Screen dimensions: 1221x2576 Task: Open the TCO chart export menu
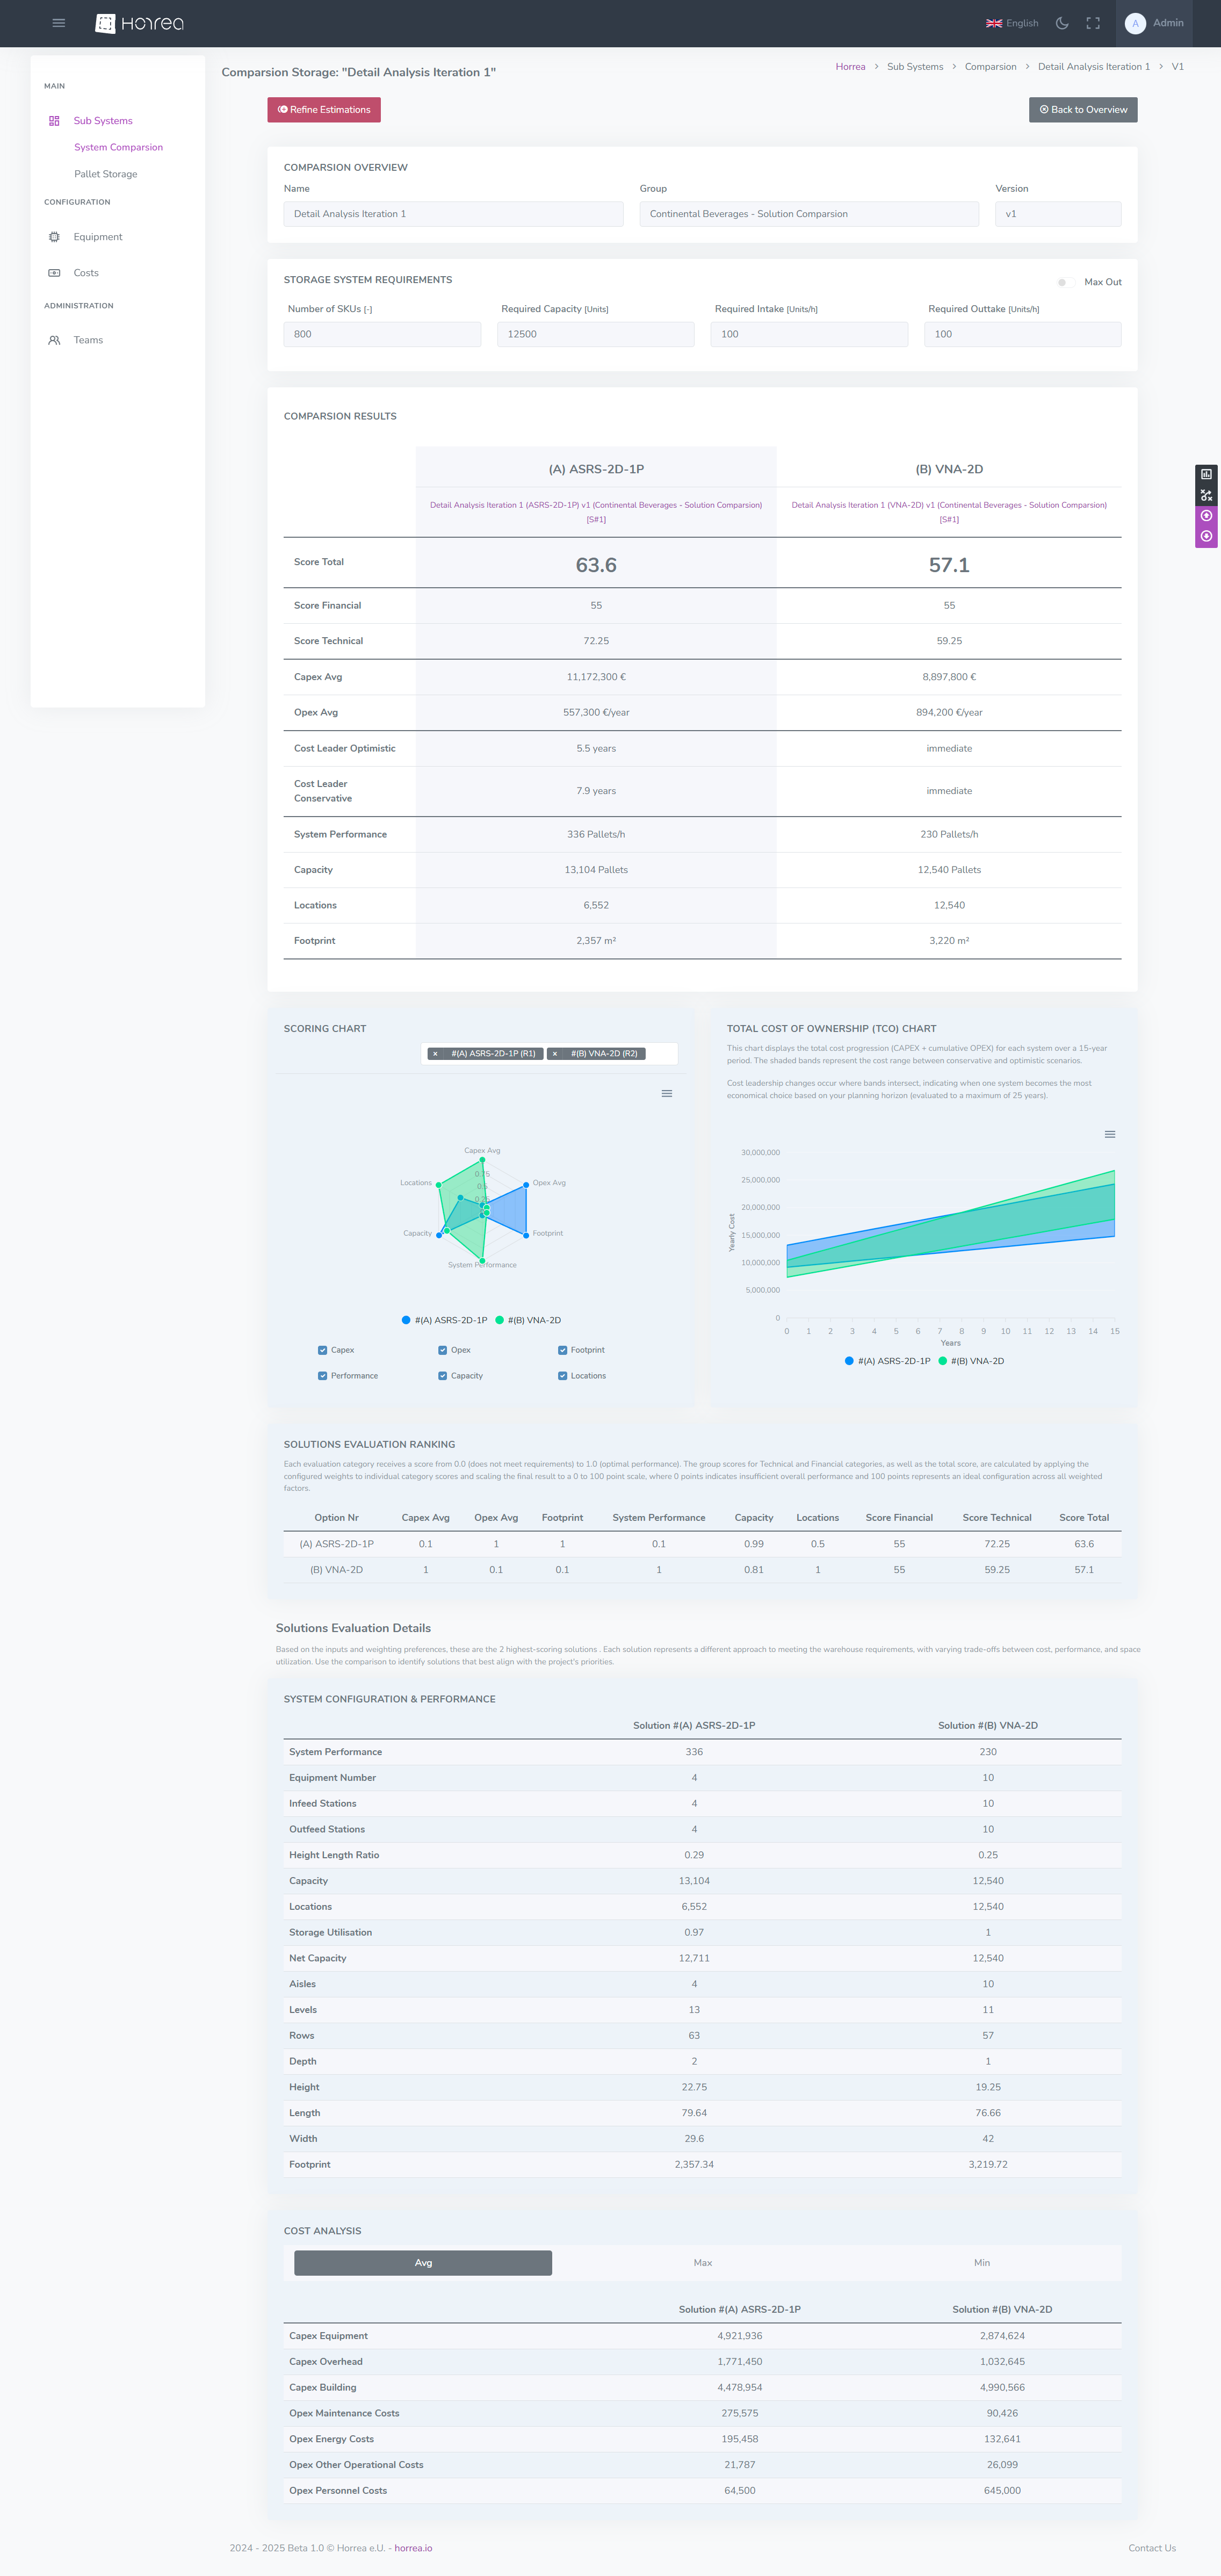1109,1134
